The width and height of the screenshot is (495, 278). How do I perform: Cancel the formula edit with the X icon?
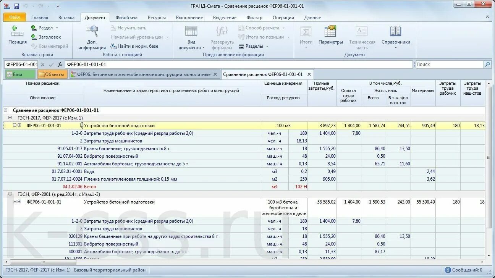point(43,65)
